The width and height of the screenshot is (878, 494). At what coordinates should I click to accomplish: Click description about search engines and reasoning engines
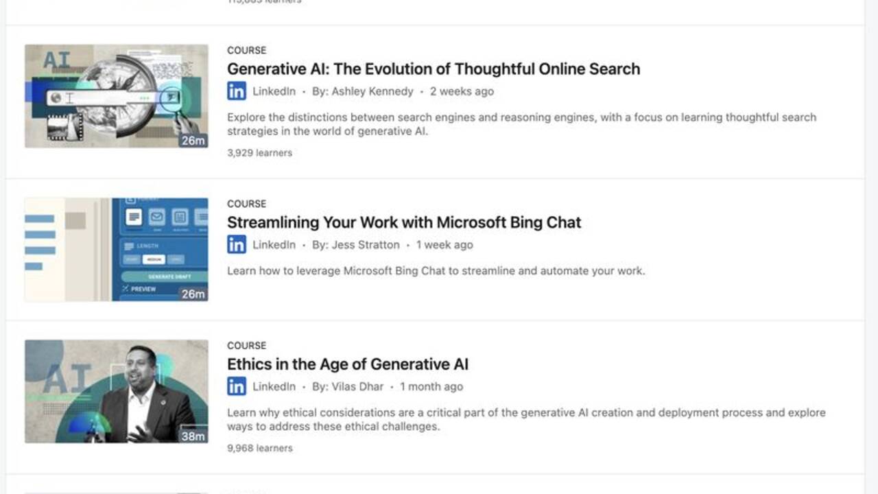[522, 124]
